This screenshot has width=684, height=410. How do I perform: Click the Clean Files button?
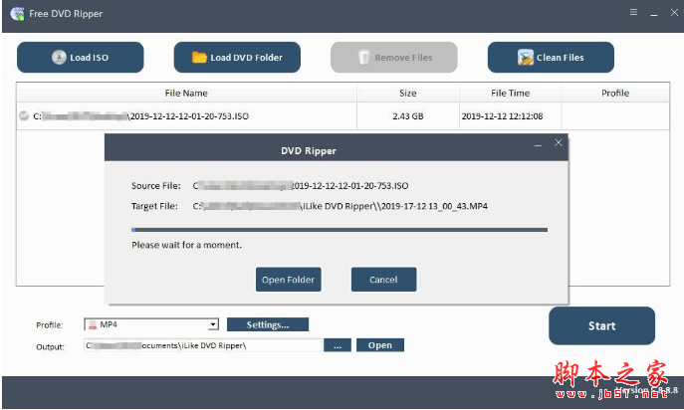point(551,57)
